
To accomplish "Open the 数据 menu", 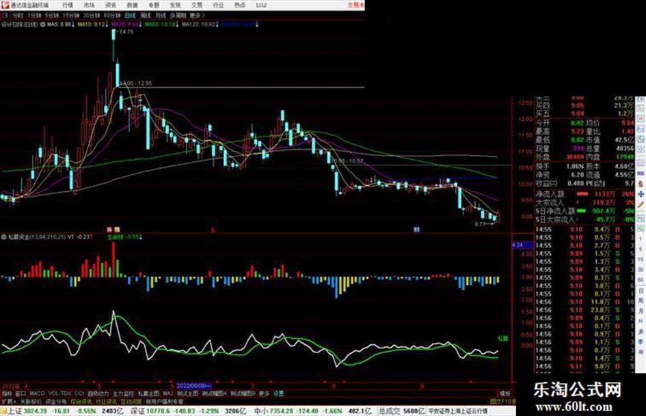I will pos(132,5).
